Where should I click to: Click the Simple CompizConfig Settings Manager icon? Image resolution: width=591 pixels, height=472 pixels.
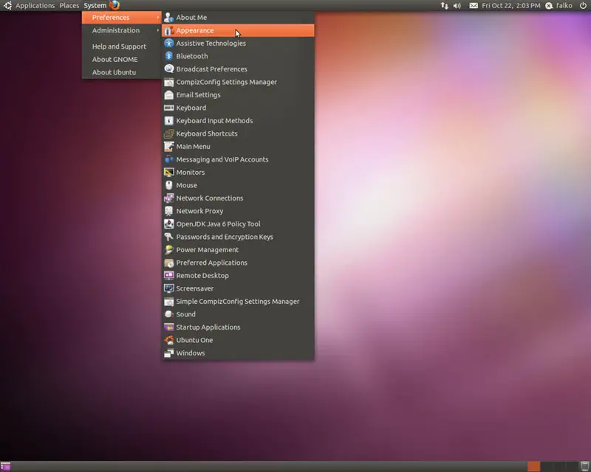(x=169, y=302)
